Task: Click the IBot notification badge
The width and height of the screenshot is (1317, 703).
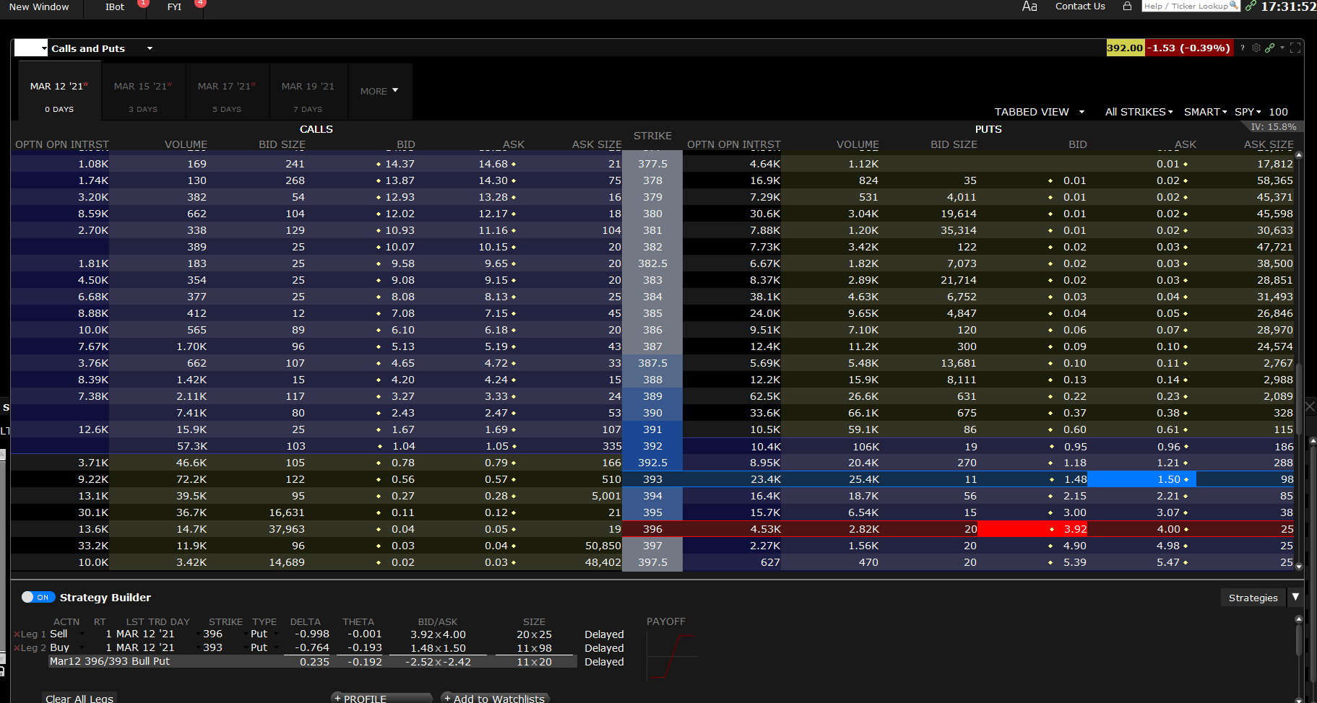Action: [143, 3]
